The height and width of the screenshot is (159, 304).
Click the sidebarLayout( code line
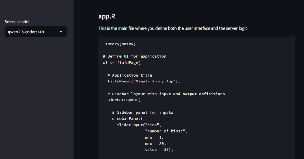pyautogui.click(x=124, y=100)
